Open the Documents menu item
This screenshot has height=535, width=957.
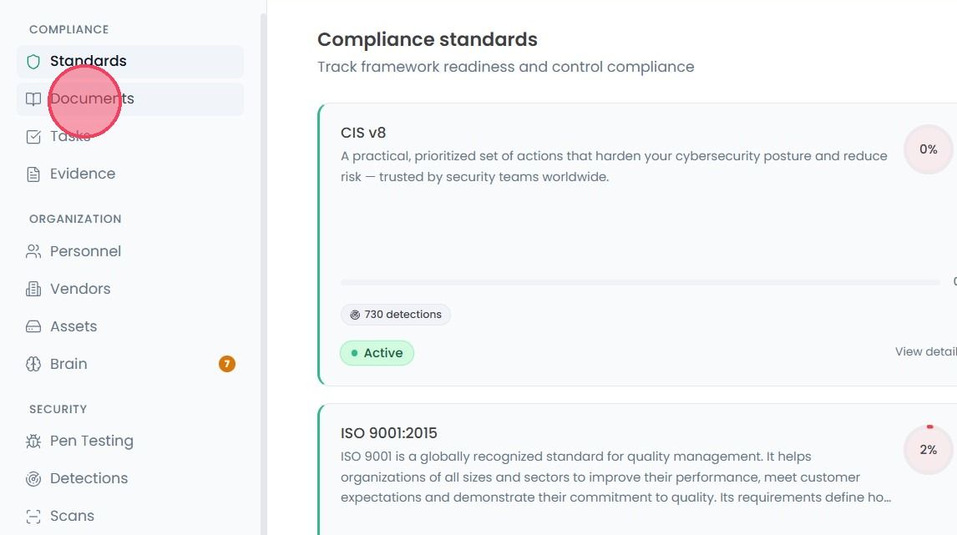point(130,98)
